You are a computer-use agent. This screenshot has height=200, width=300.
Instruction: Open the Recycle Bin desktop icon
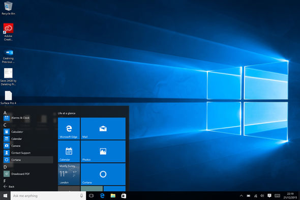8,8
